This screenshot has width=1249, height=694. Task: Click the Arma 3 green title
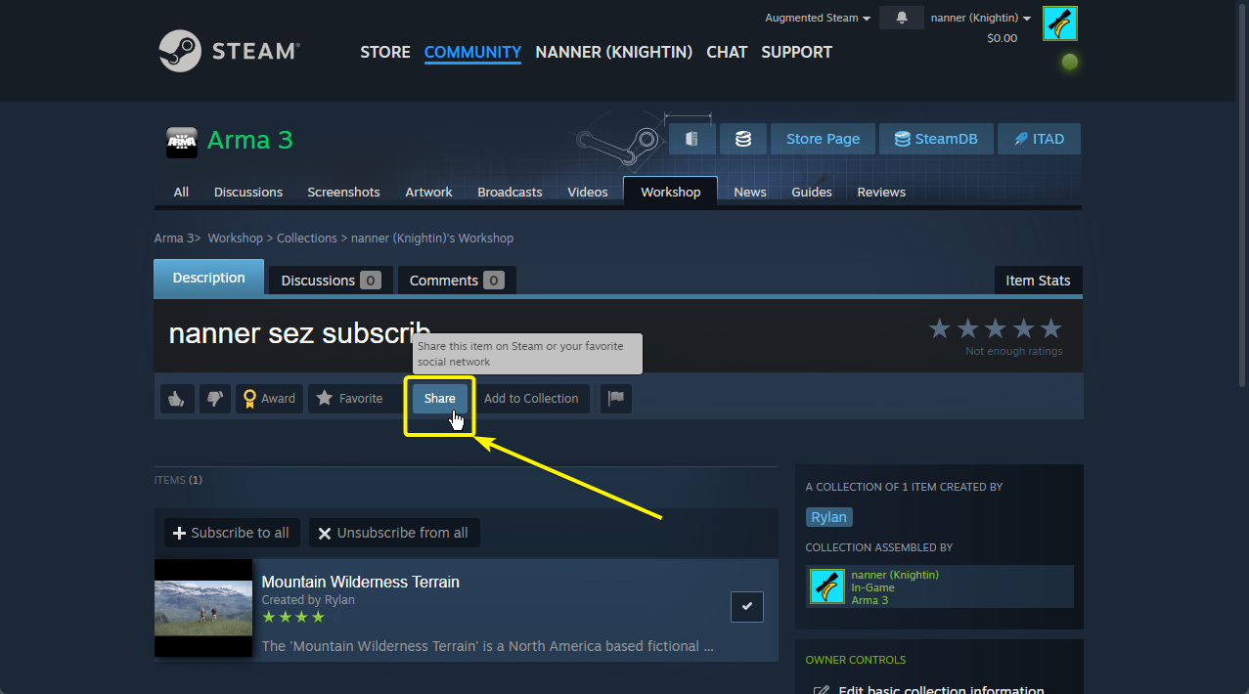(x=250, y=140)
